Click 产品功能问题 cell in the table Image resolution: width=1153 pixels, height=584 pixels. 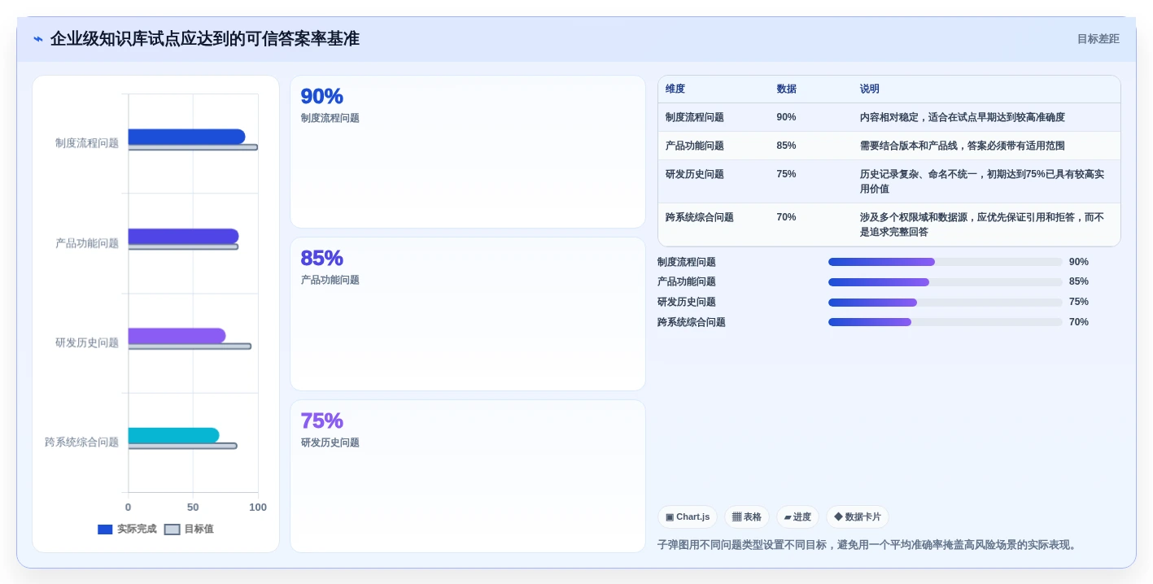click(695, 146)
